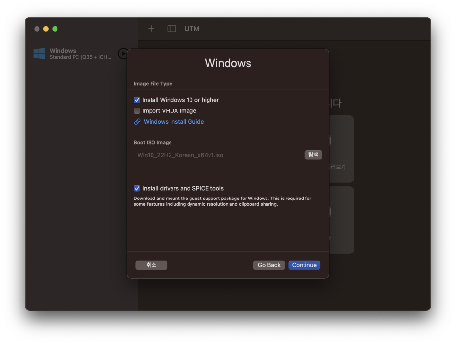Click the Boot ISO Image label
Image resolution: width=456 pixels, height=344 pixels.
tap(152, 143)
